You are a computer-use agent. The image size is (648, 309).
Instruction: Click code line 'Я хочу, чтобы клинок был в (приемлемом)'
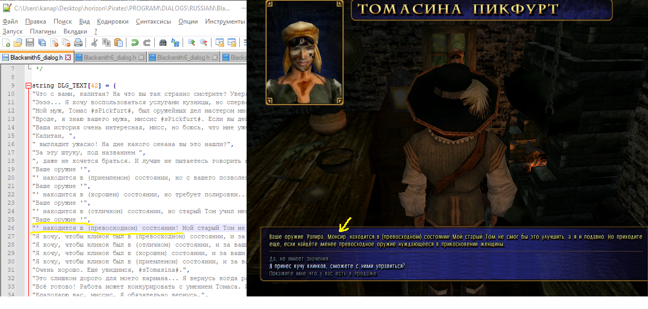click(139, 261)
